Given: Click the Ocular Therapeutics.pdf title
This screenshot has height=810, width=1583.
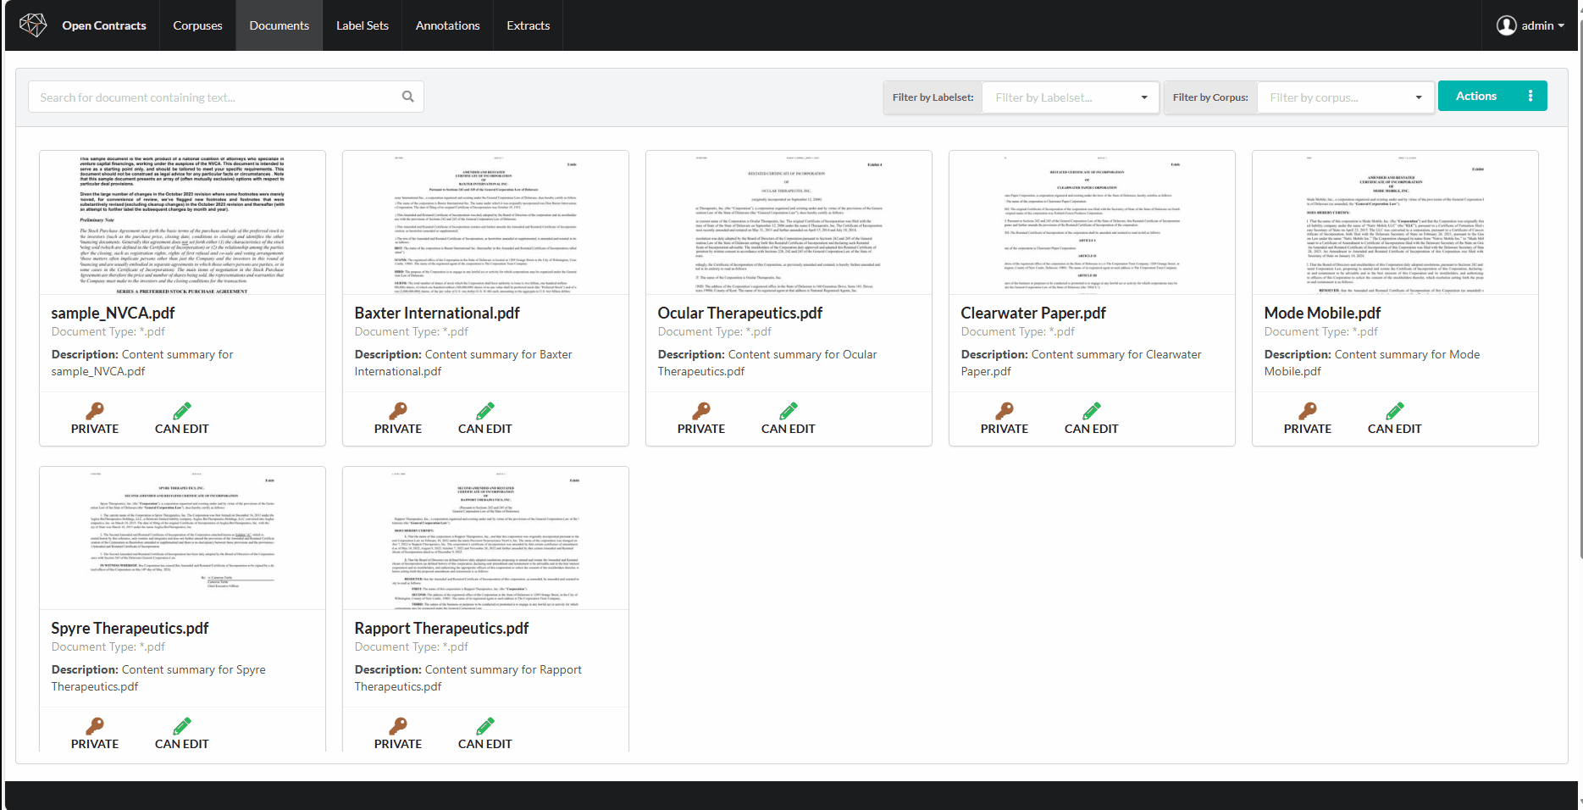Looking at the screenshot, I should point(740,313).
